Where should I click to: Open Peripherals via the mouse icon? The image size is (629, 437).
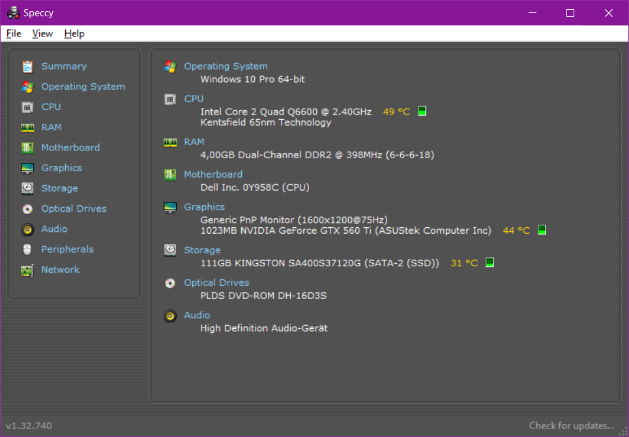point(27,249)
